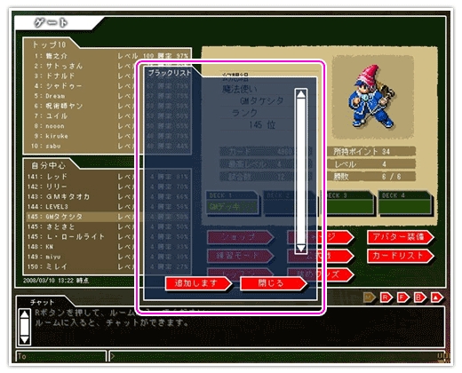Click the dimmed M arrow icon

[369, 298]
